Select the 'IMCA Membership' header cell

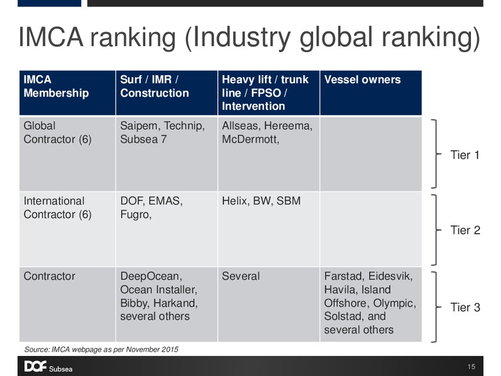[67, 93]
